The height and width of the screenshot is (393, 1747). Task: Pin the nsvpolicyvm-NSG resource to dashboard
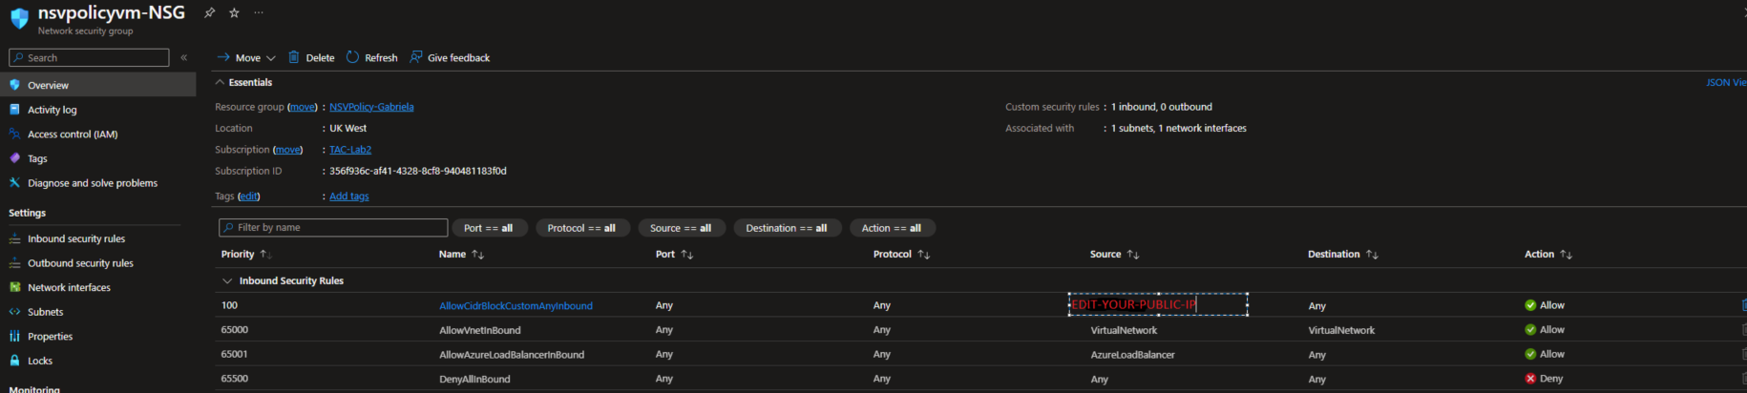pyautogui.click(x=209, y=13)
